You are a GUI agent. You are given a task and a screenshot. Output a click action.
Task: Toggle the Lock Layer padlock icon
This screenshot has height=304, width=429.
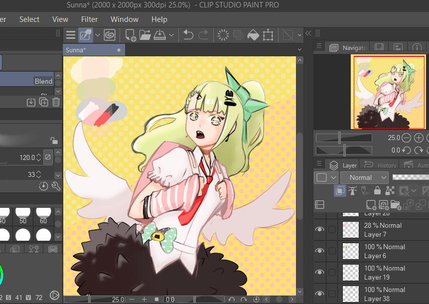377,190
